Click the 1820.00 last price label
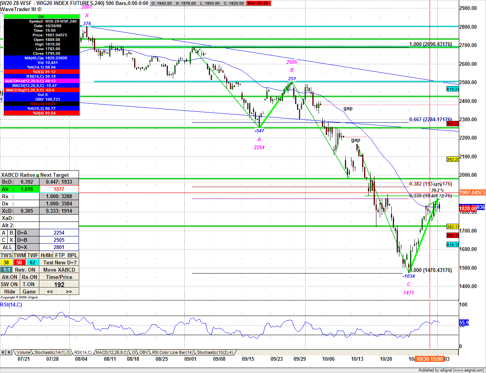Image resolution: width=486 pixels, height=373 pixels. point(468,208)
